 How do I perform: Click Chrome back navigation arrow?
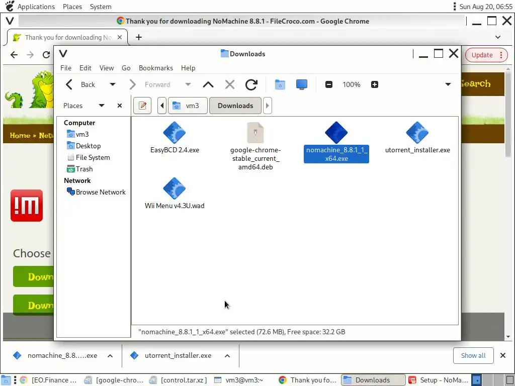pos(14,55)
